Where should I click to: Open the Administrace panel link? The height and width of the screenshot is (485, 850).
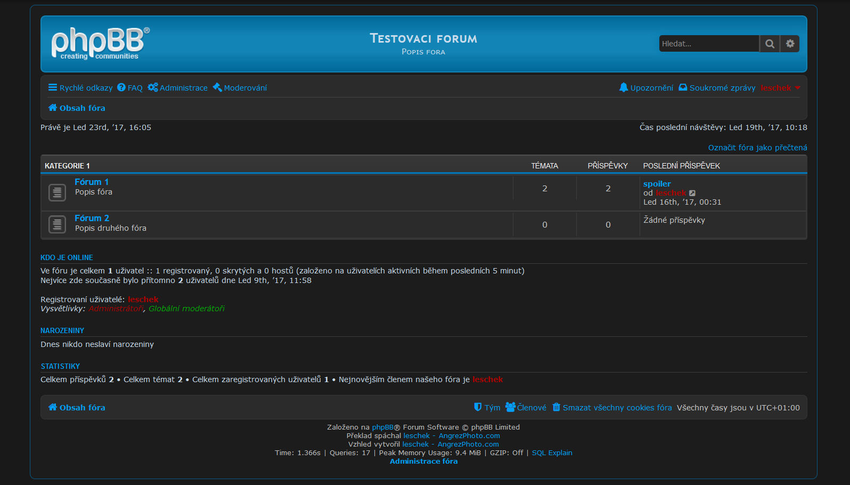click(x=184, y=88)
